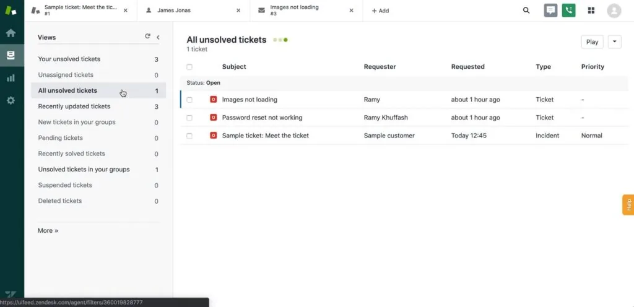Open the Zendesk products grid icon

click(x=591, y=11)
